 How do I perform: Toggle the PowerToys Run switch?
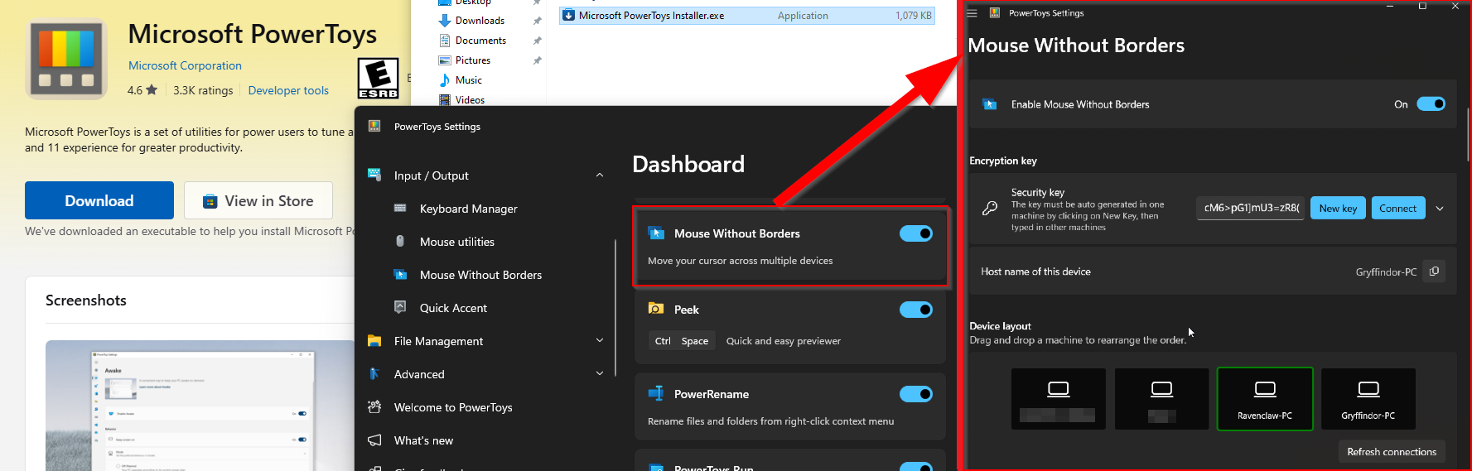[916, 466]
